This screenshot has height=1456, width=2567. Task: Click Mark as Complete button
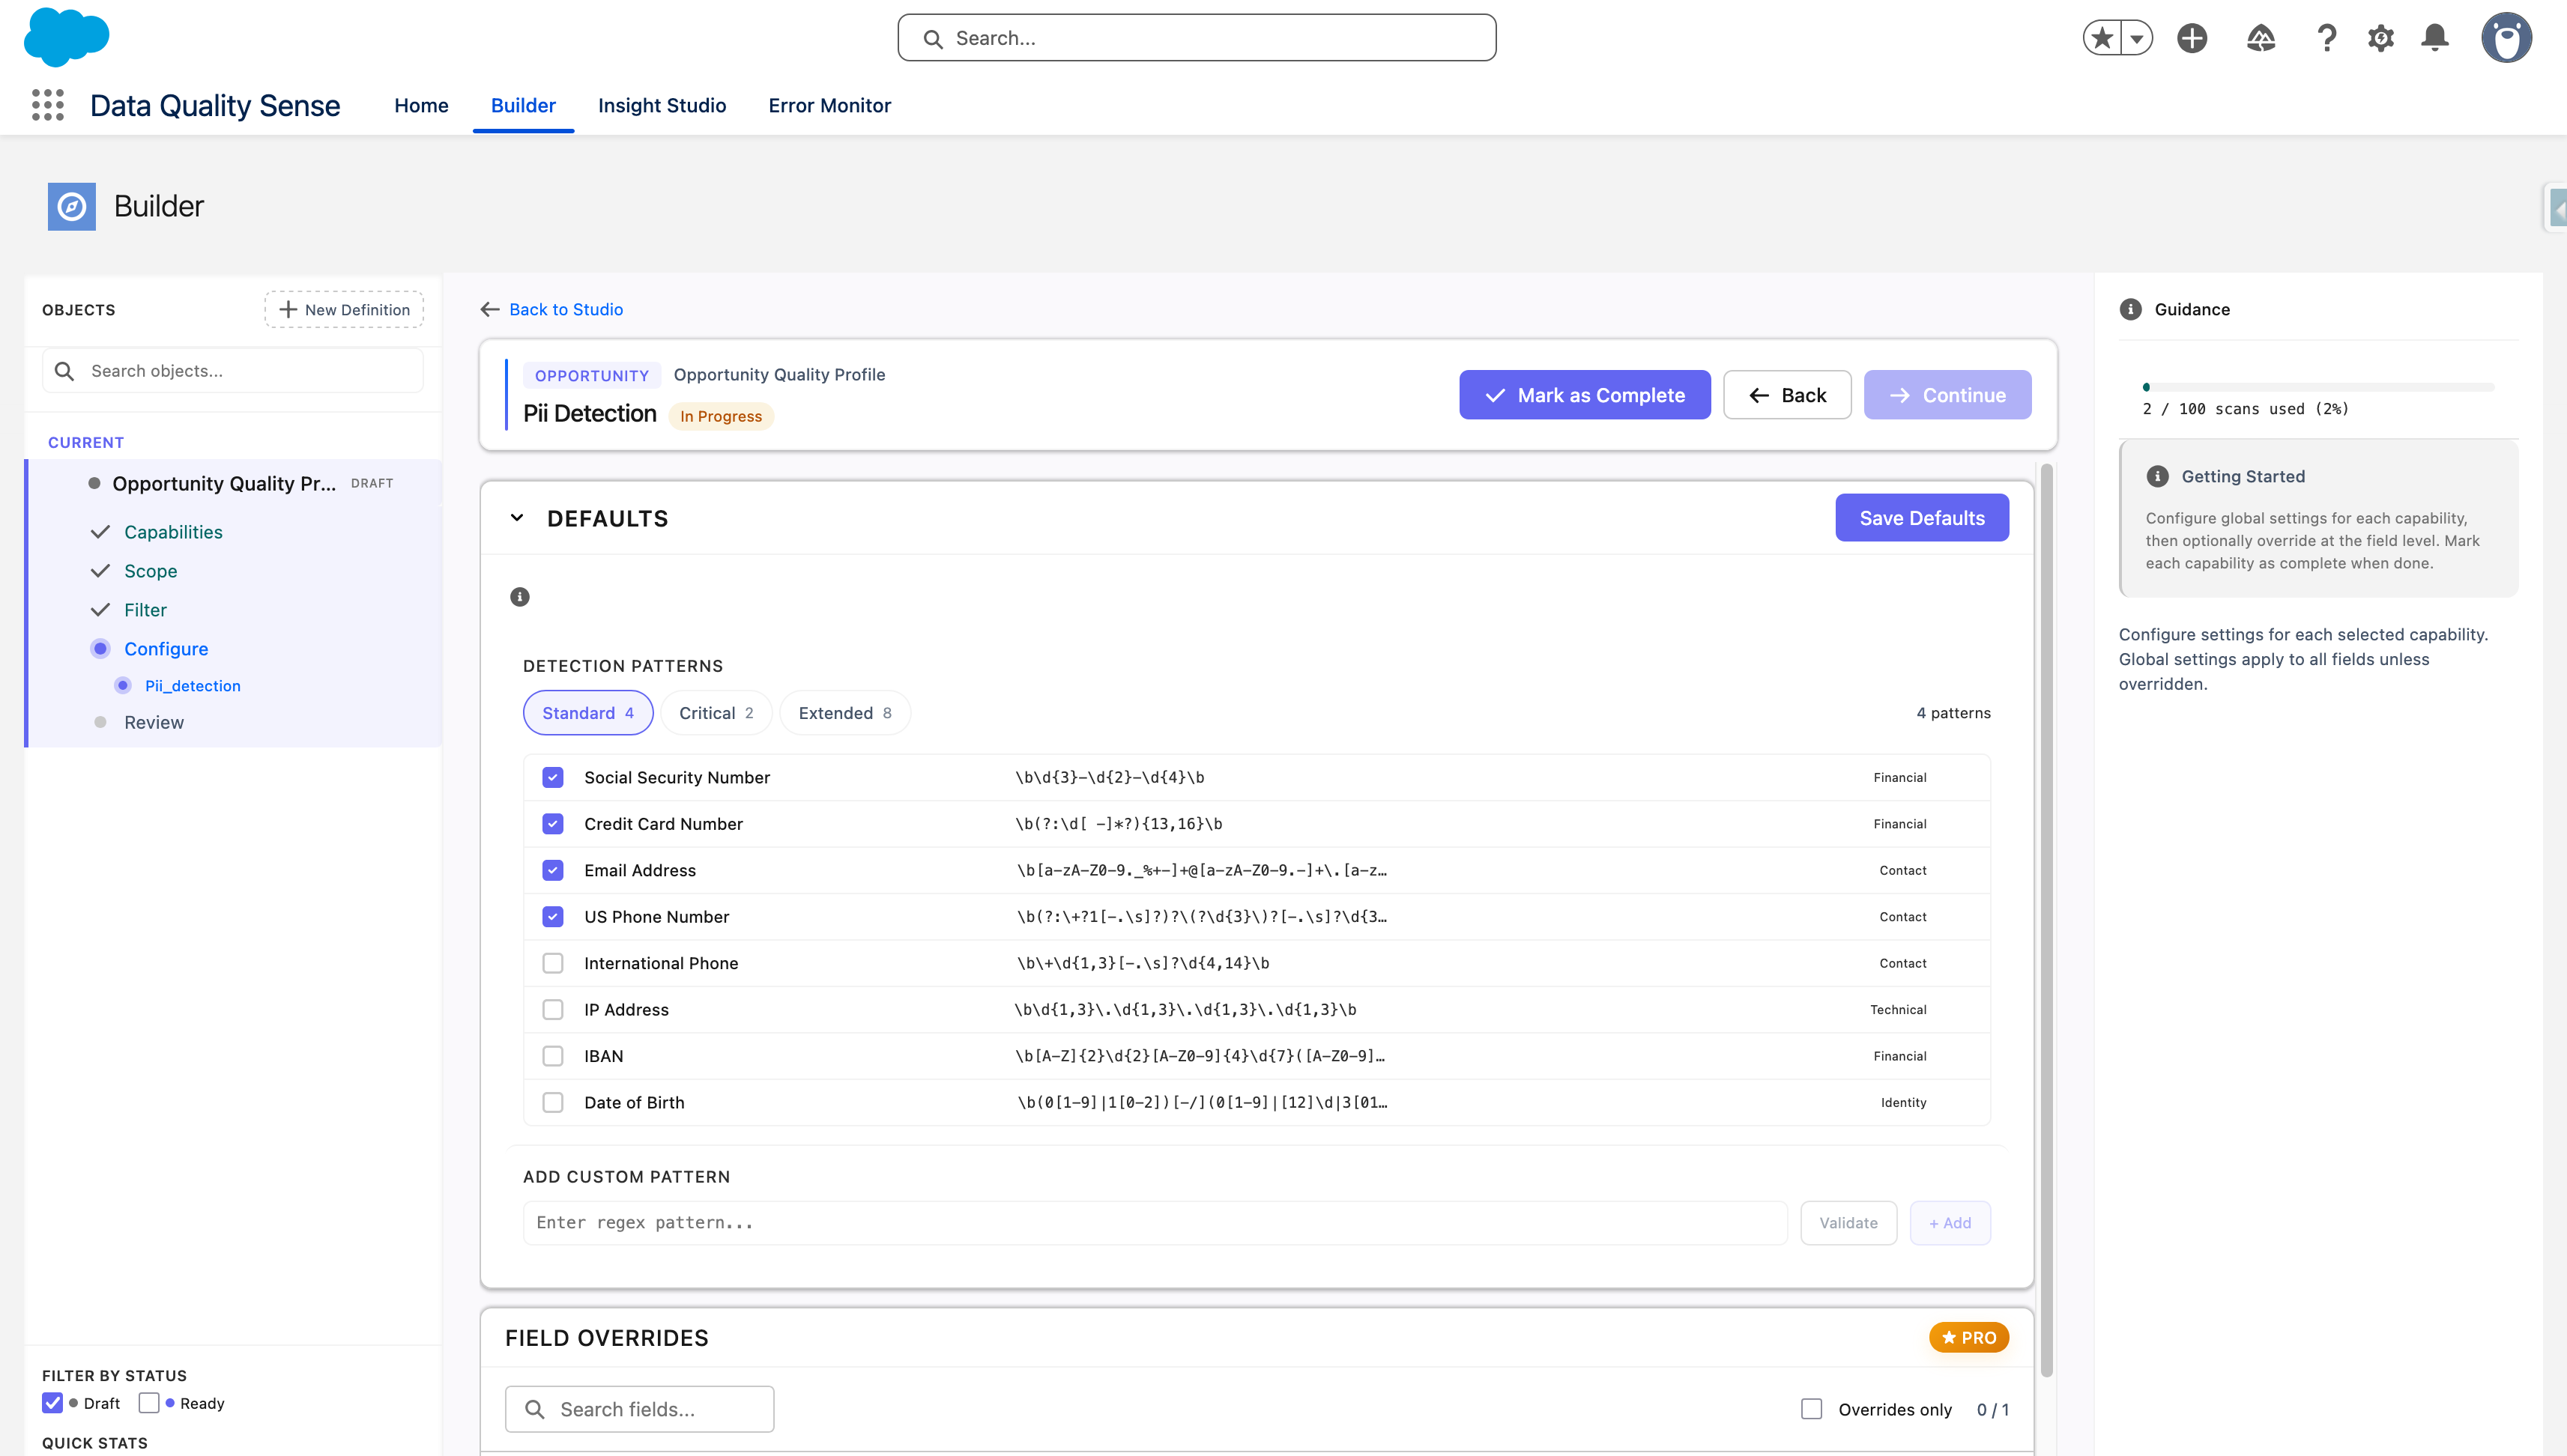tap(1585, 395)
